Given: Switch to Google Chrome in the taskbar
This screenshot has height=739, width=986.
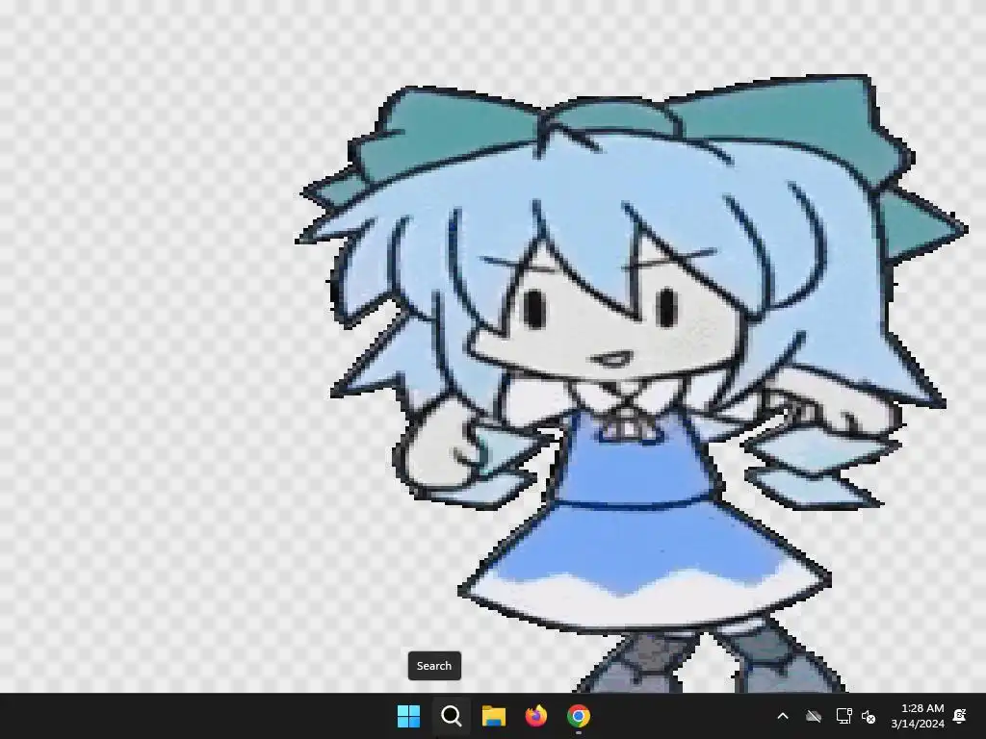Looking at the screenshot, I should (579, 716).
